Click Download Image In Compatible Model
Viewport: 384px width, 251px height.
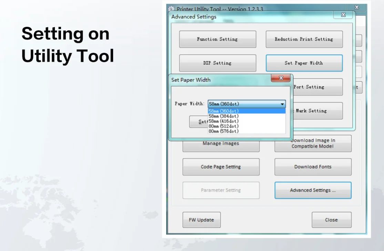(313, 143)
